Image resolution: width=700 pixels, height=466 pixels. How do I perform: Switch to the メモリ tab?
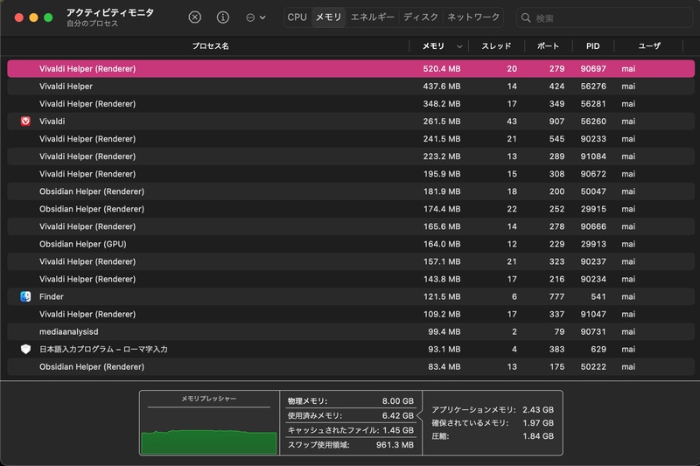click(329, 17)
